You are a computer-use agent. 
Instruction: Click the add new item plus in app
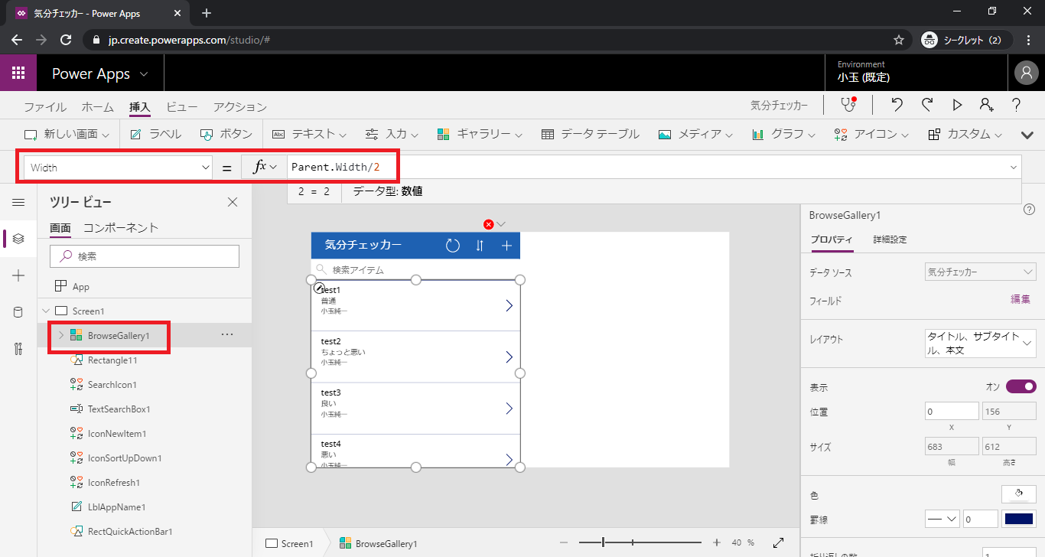[x=506, y=246]
